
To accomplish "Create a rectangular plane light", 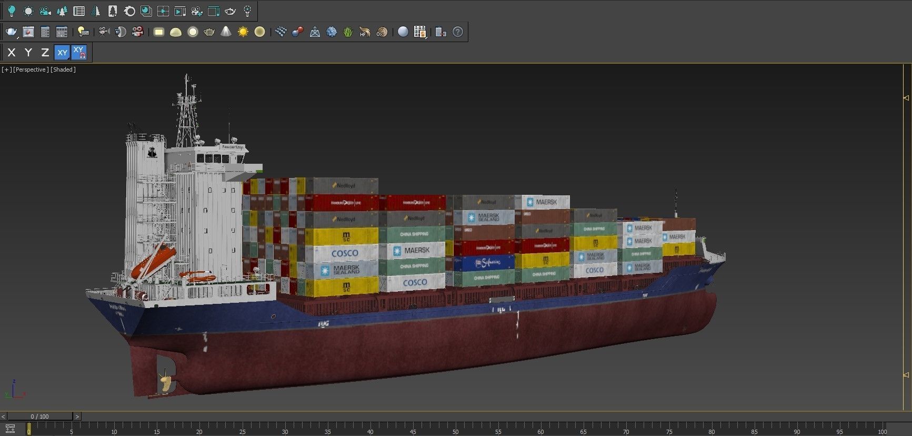I will pyautogui.click(x=159, y=32).
